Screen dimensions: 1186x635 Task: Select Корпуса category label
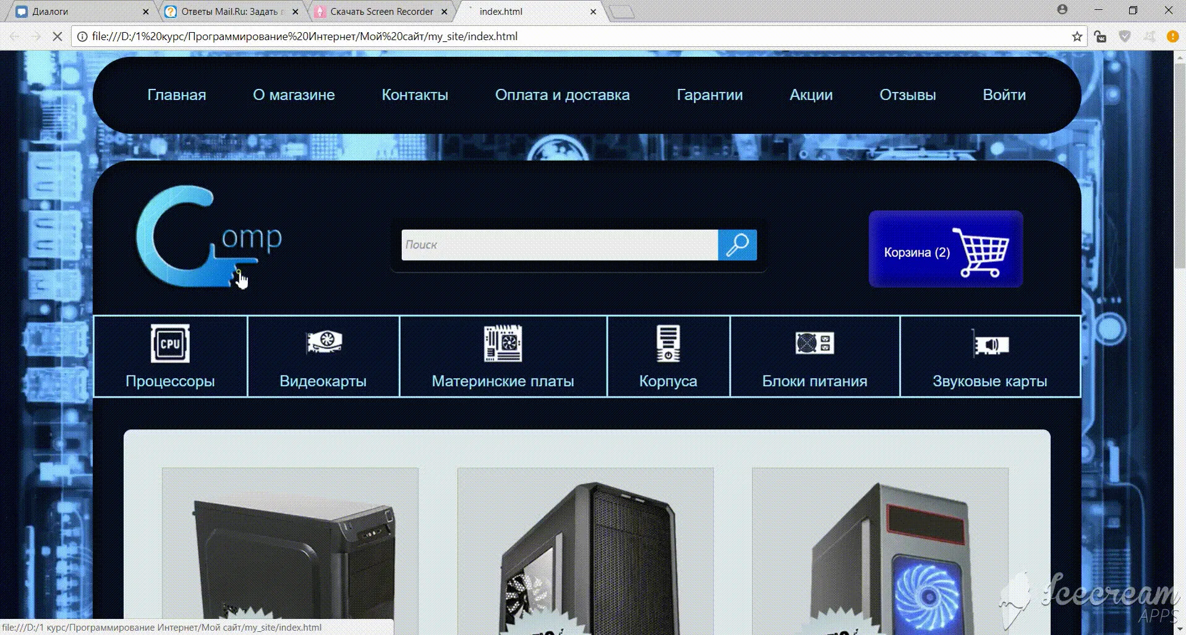[668, 381]
